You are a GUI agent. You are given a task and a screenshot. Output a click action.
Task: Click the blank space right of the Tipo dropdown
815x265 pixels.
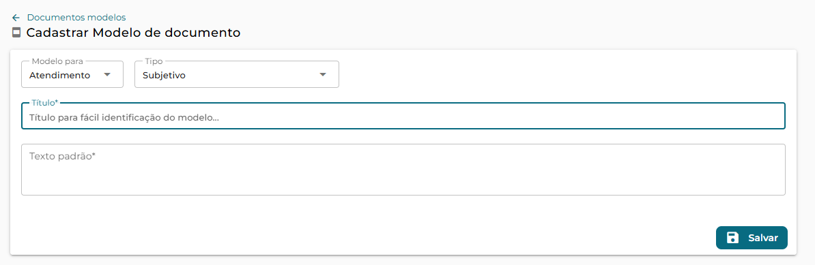pyautogui.click(x=567, y=75)
